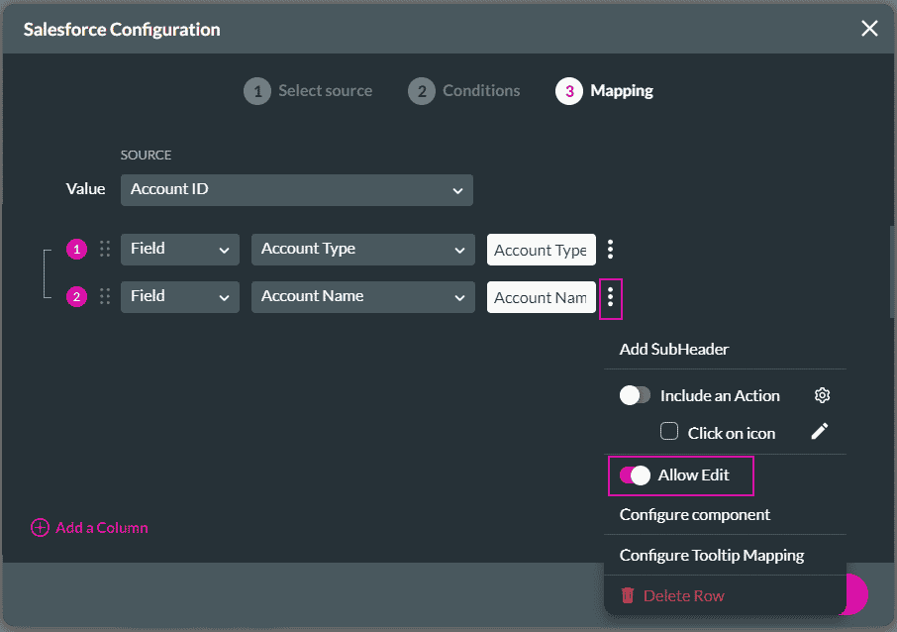
Task: Check the Click on icon checkbox
Action: pyautogui.click(x=669, y=432)
